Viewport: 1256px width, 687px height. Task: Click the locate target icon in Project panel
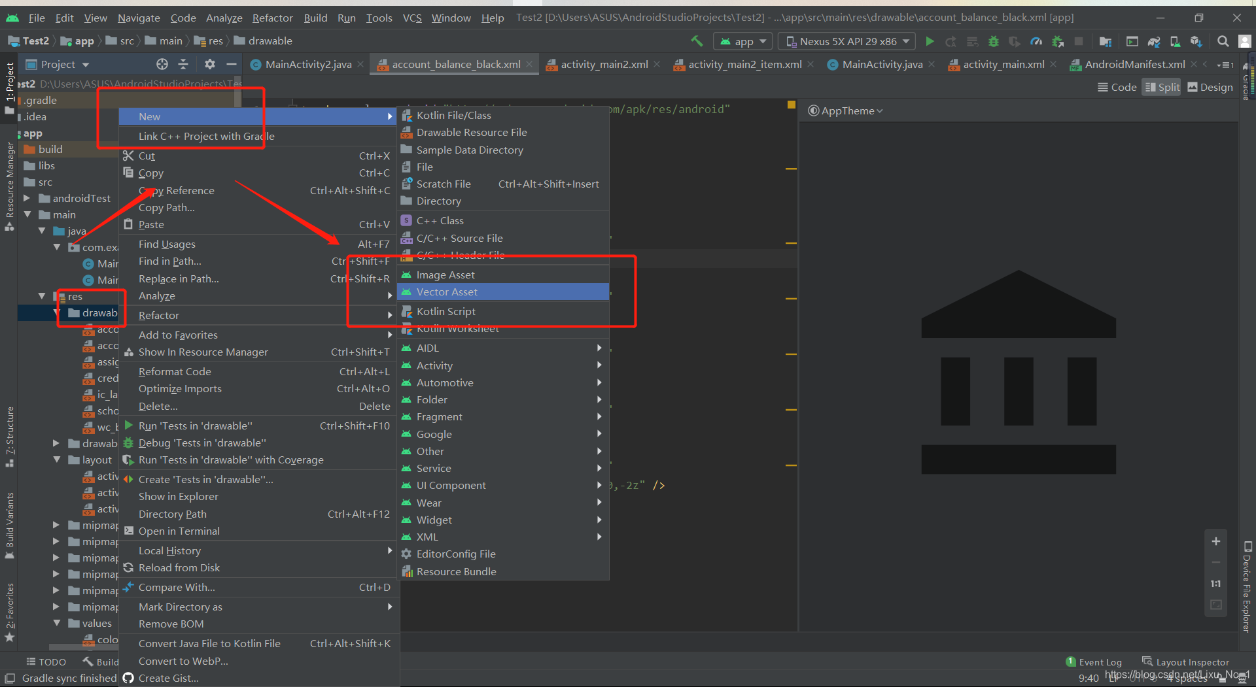[x=162, y=64]
